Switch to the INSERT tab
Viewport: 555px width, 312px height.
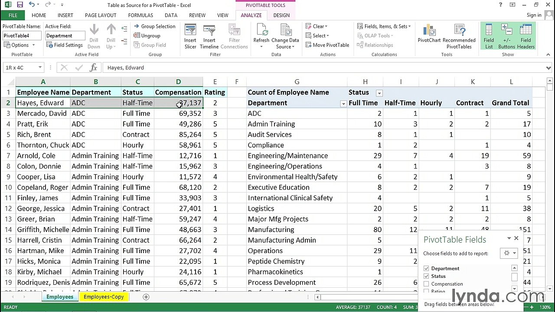pos(65,15)
